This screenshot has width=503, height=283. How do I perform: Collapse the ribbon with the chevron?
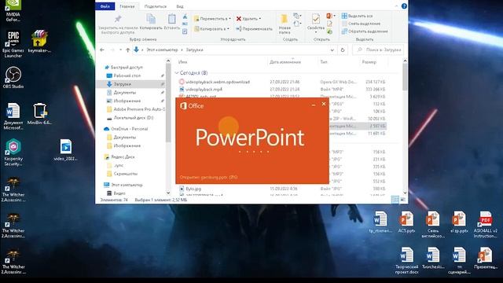click(x=396, y=6)
